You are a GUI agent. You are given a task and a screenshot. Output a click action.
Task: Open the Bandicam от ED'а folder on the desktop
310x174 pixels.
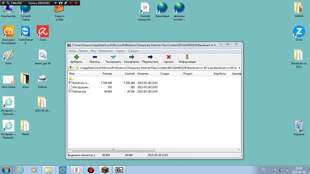[x=299, y=58]
